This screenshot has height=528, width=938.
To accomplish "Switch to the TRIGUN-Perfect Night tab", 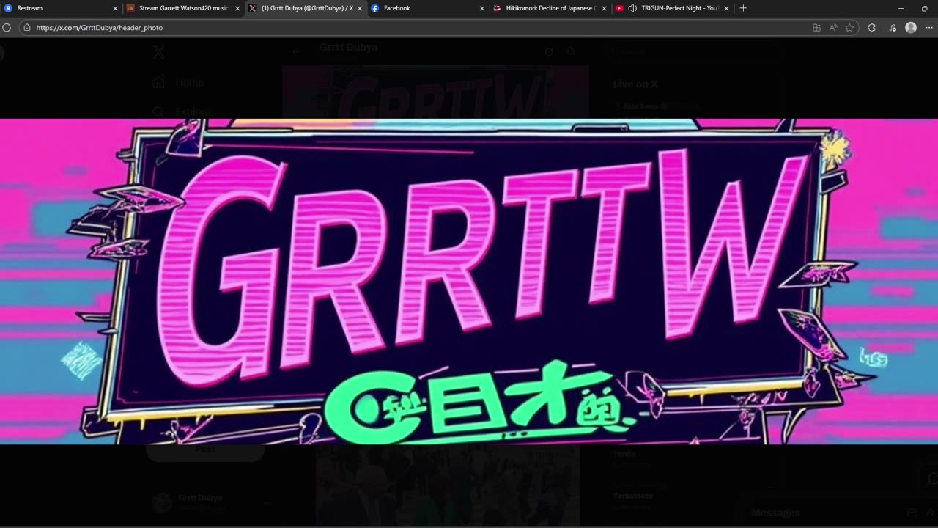I will (x=673, y=8).
